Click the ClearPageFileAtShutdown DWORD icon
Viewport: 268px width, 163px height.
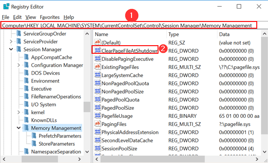pyautogui.click(x=97, y=50)
